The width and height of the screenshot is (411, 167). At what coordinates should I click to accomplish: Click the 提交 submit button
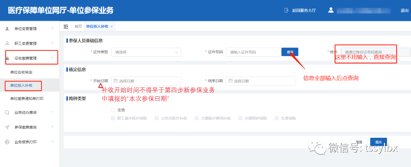tap(378, 142)
